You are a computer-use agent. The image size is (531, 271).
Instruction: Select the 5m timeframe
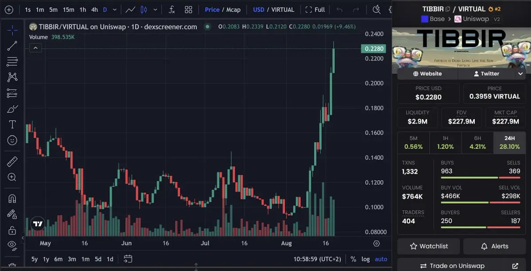coord(53,9)
